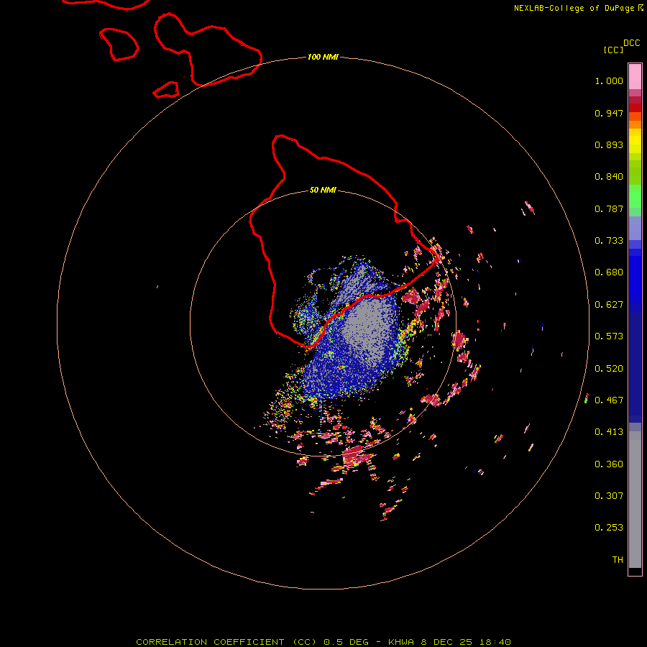Click the 50 NMI range ring label
The width and height of the screenshot is (647, 647).
click(323, 190)
